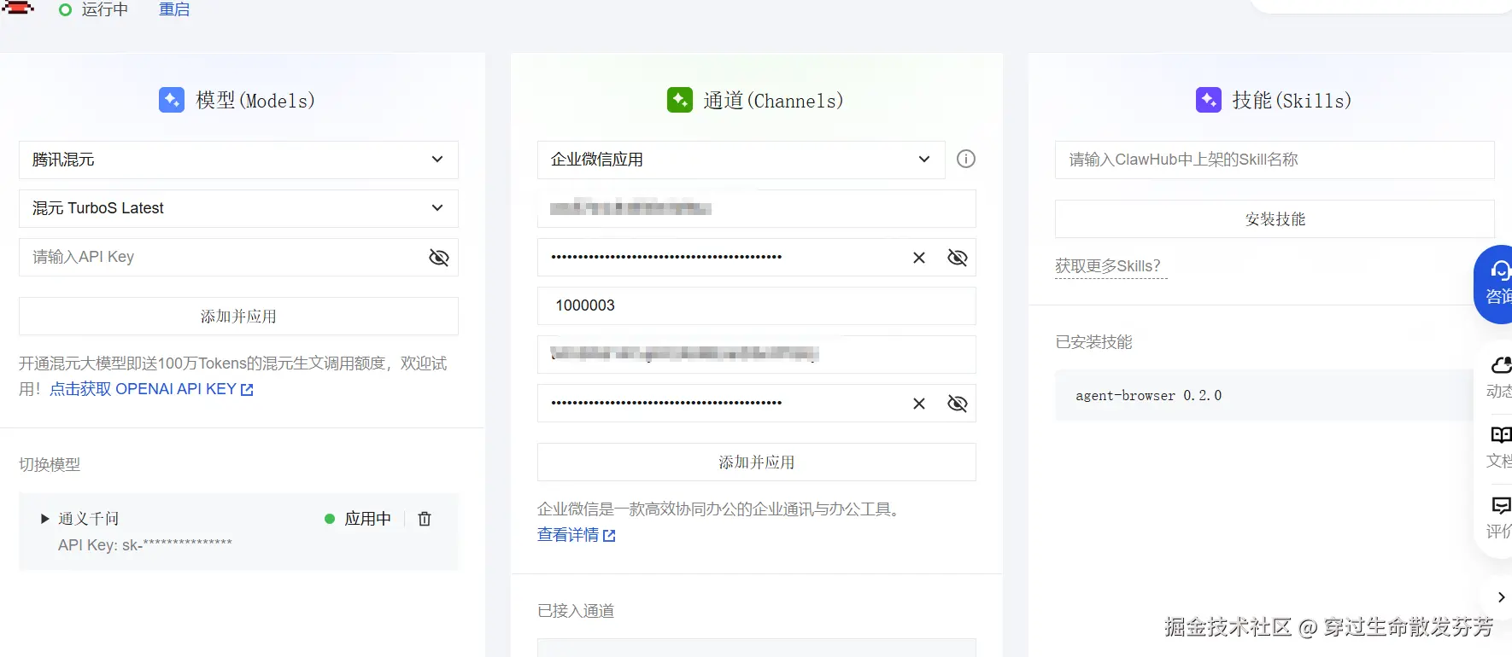Click the first blurred channel input field
Image resolution: width=1512 pixels, height=657 pixels.
[757, 208]
